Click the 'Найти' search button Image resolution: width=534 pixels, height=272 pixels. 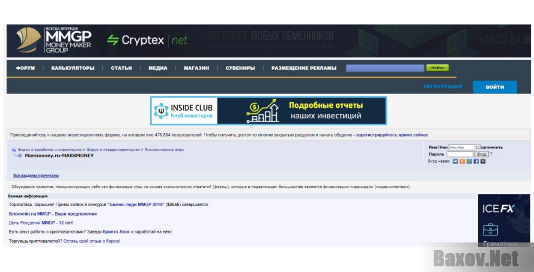tap(437, 68)
